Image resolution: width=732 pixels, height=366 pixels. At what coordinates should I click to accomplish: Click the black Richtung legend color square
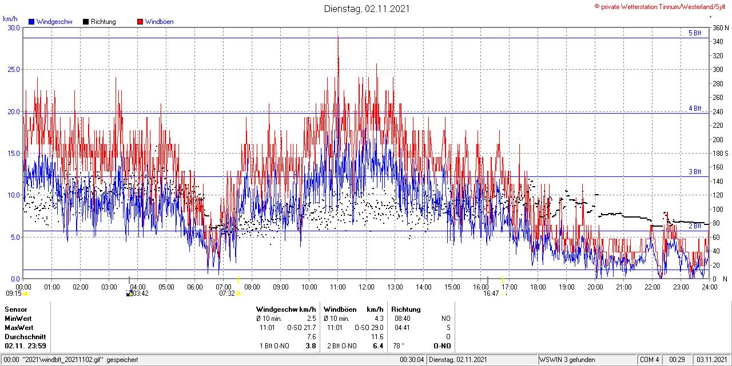click(x=86, y=22)
